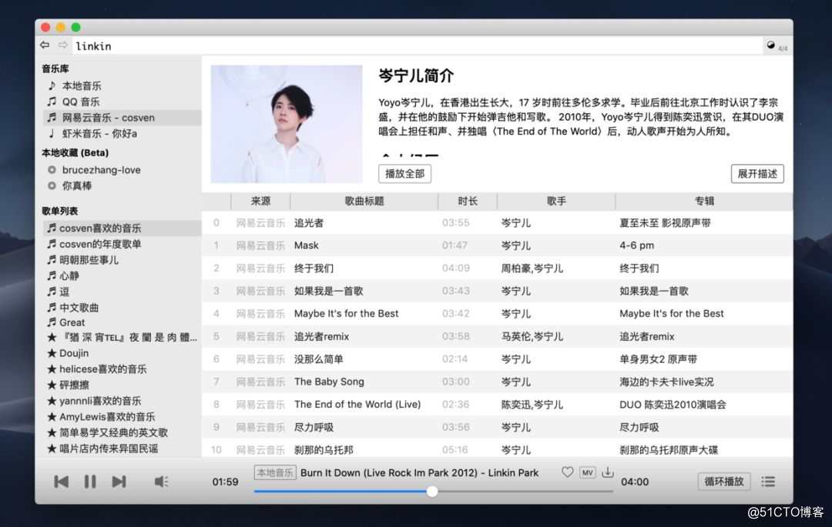Click the back navigation arrow
The width and height of the screenshot is (832, 527).
[x=44, y=45]
